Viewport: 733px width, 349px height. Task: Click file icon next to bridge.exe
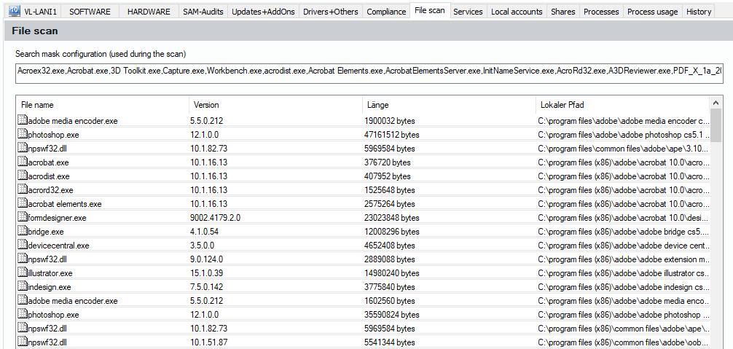tap(22, 231)
